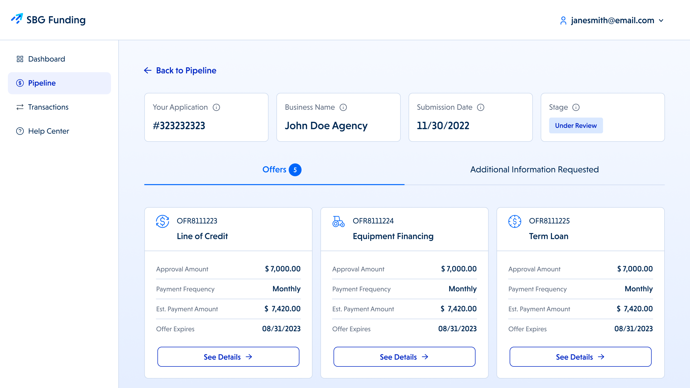
Task: Click the Equipment Financing Est. Payment Amount $7,420.00
Action: tap(459, 308)
